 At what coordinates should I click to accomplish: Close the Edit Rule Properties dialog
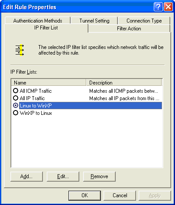click(x=168, y=7)
